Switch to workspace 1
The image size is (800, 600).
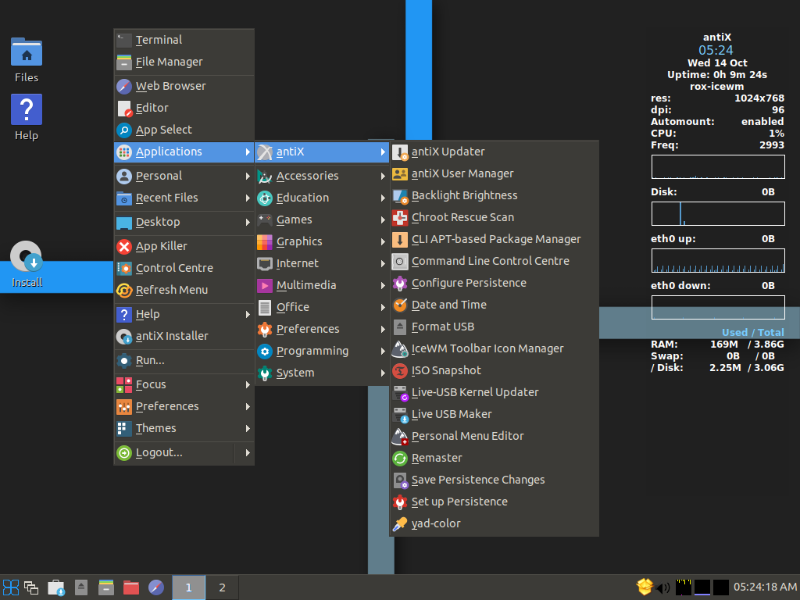tap(189, 587)
